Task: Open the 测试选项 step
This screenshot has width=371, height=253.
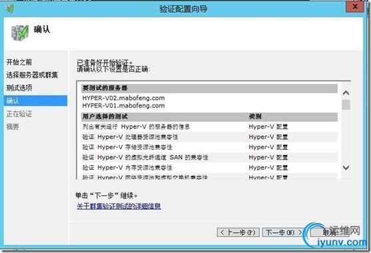Action: [19, 88]
